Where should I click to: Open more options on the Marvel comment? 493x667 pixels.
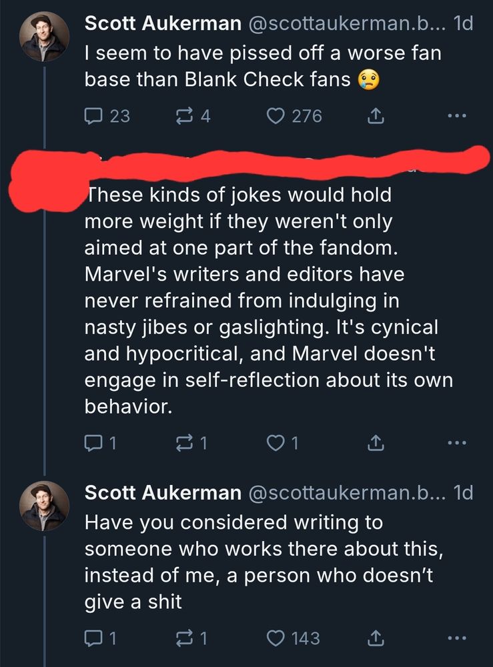point(455,442)
